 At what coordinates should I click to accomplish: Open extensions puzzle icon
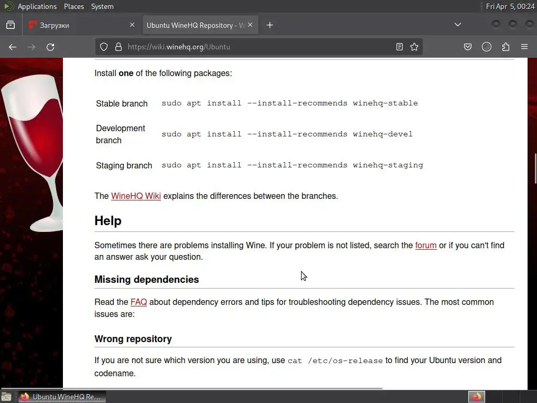(506, 47)
